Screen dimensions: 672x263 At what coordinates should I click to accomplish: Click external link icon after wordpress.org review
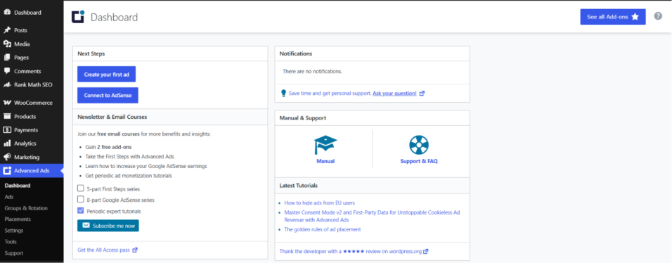pyautogui.click(x=426, y=252)
